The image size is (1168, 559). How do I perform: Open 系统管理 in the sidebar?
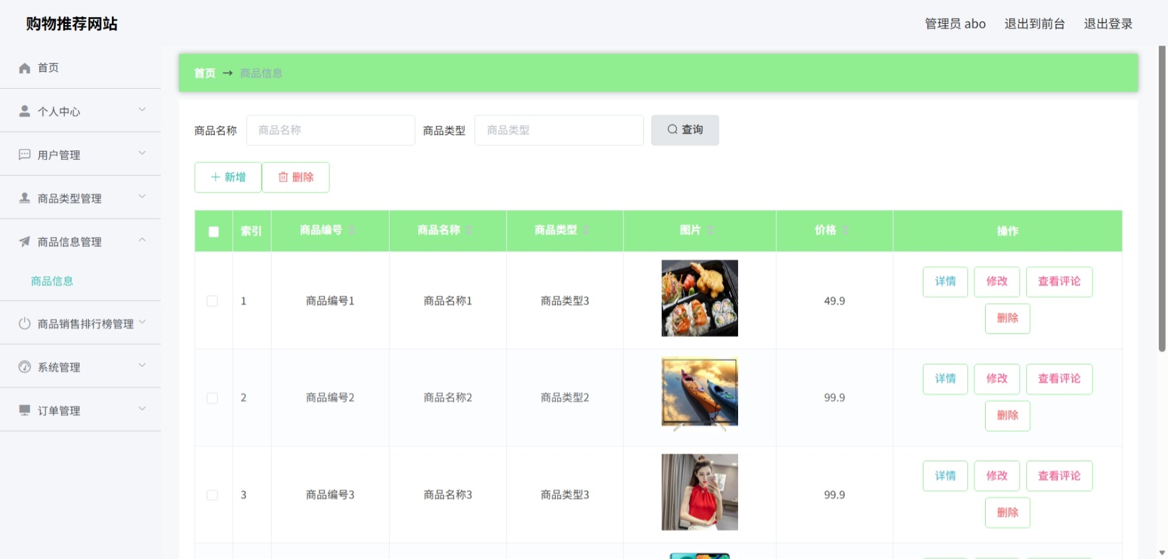pyautogui.click(x=80, y=366)
